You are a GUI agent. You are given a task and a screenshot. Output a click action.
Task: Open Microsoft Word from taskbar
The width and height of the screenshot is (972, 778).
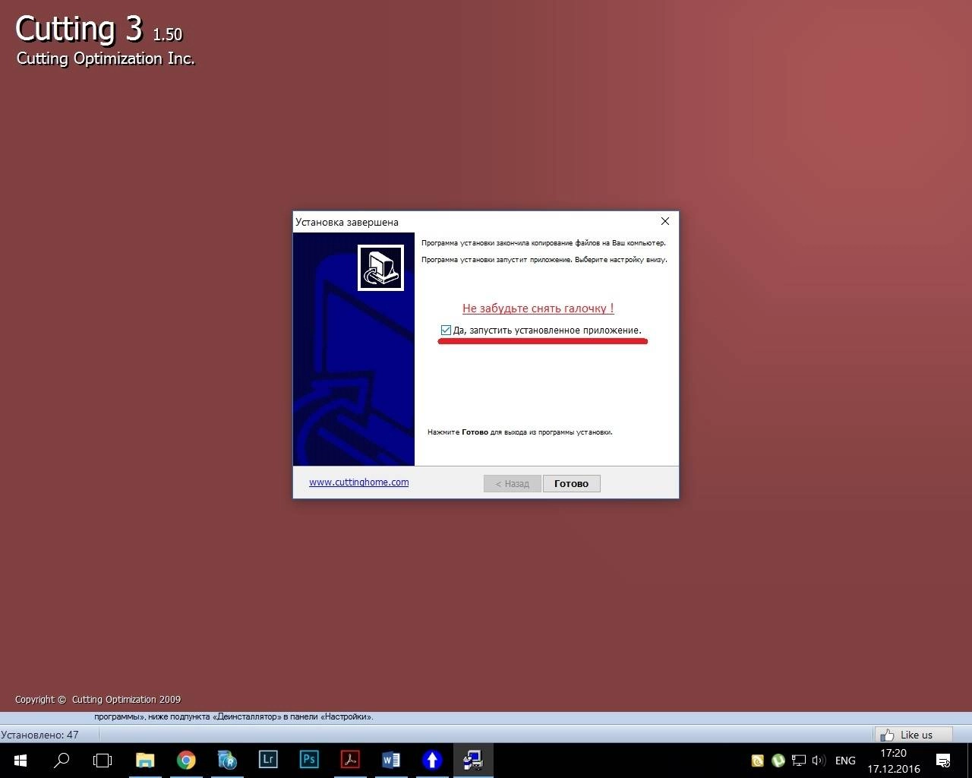click(x=391, y=760)
